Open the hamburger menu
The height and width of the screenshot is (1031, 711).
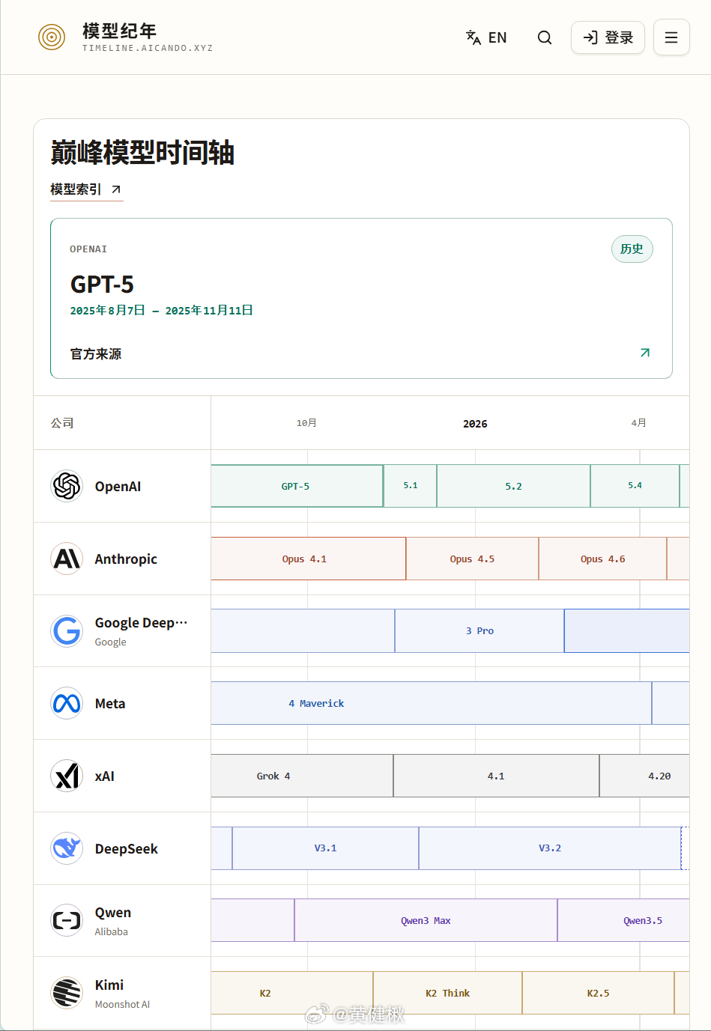[x=671, y=37]
